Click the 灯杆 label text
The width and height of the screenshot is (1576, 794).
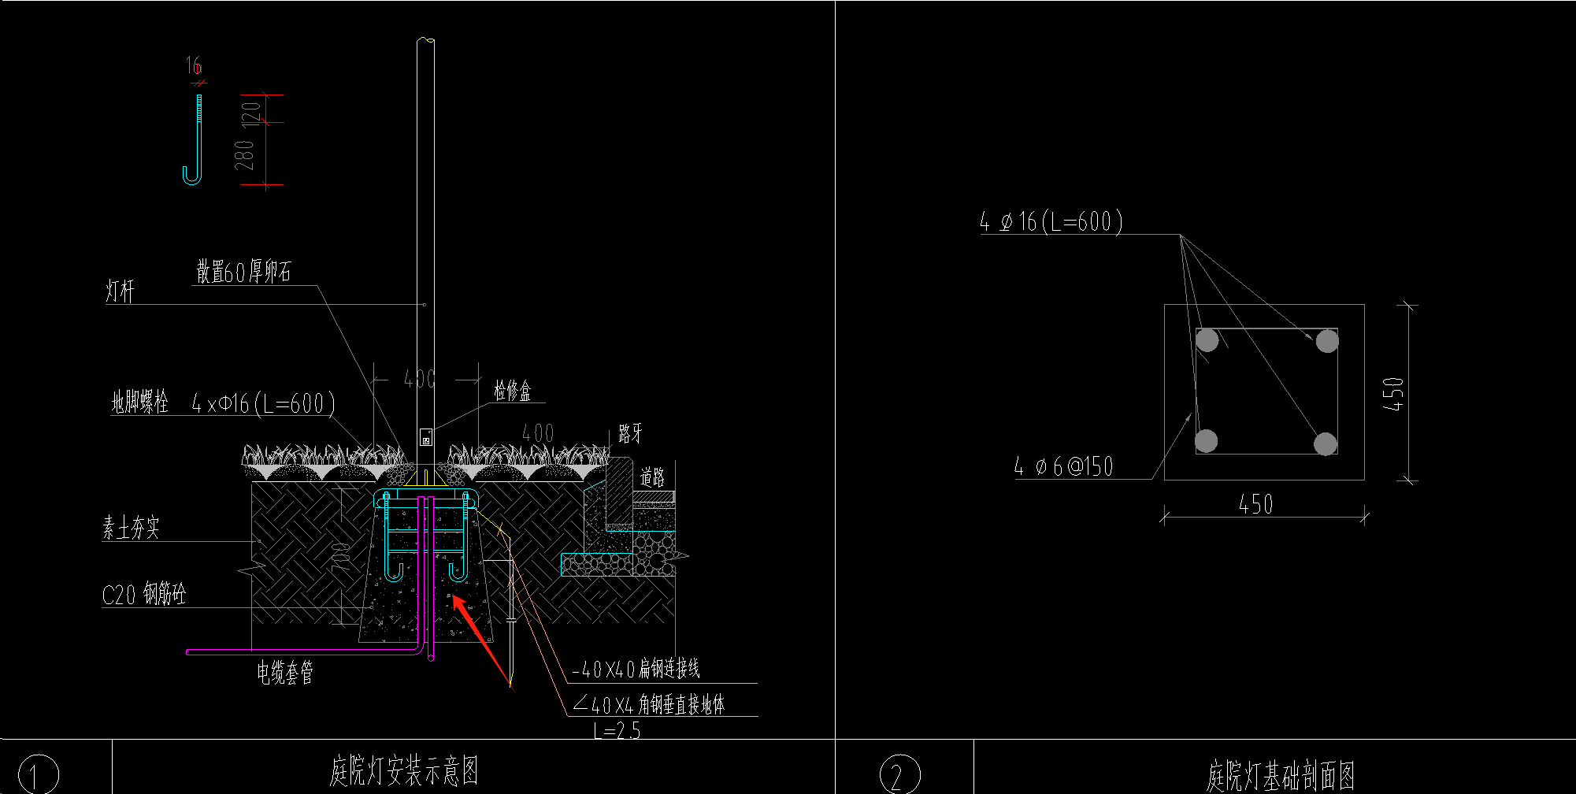[x=120, y=291]
